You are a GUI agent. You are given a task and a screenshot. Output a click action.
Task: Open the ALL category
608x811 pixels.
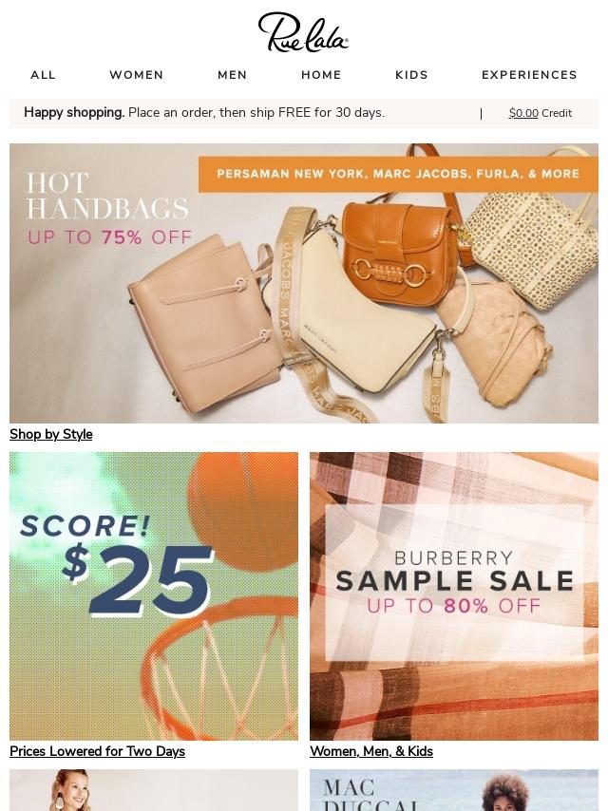click(x=43, y=75)
